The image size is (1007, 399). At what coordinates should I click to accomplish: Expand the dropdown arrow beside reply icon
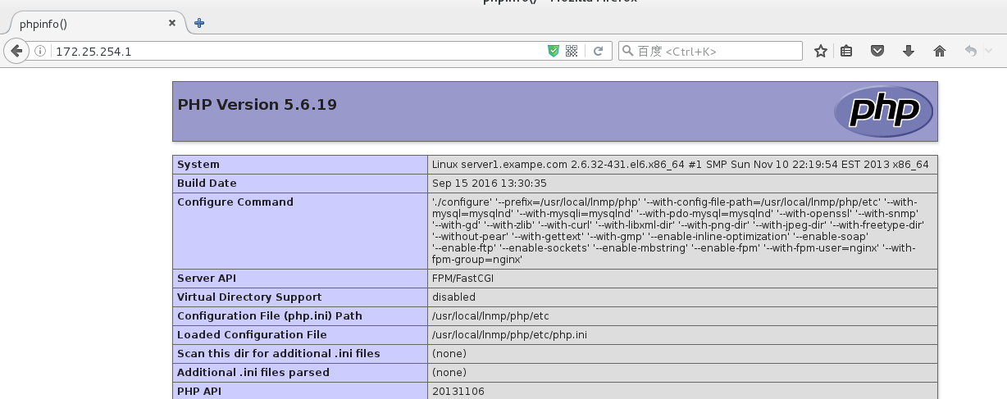pyautogui.click(x=989, y=51)
